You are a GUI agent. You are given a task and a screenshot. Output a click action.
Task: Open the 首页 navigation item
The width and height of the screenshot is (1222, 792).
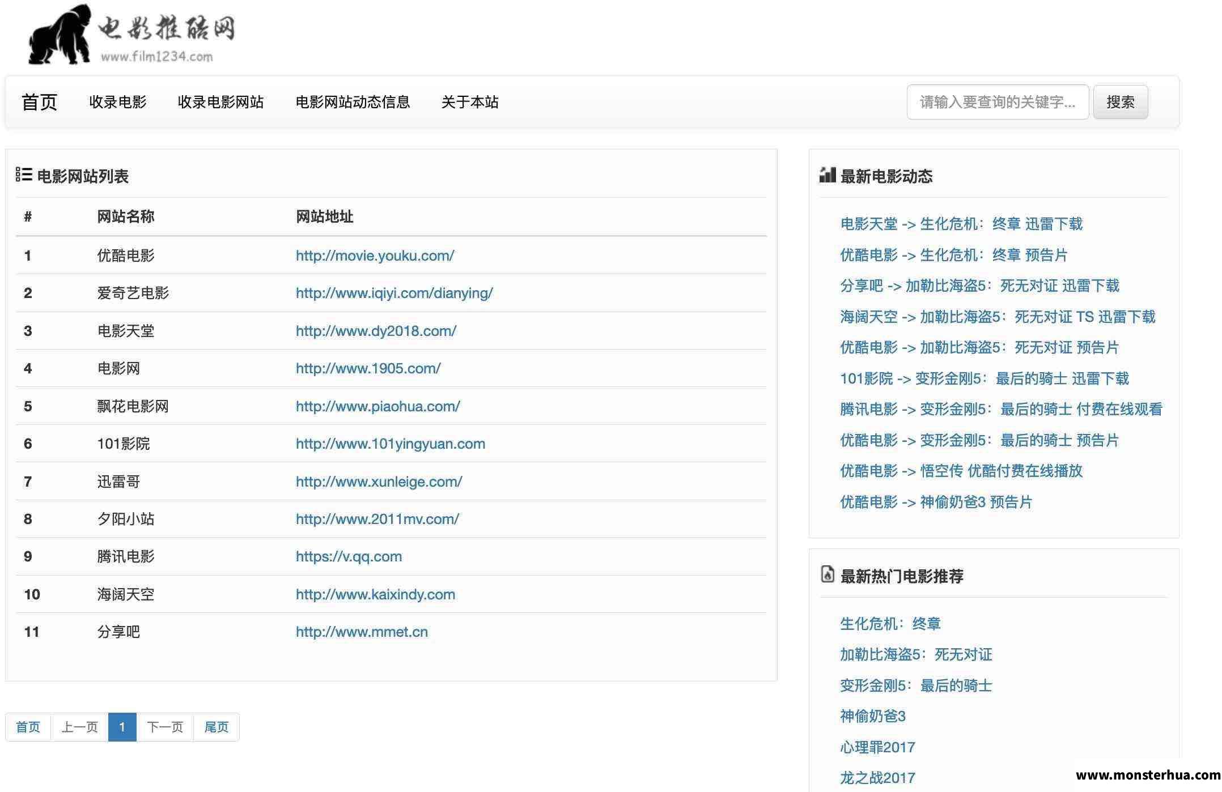39,102
